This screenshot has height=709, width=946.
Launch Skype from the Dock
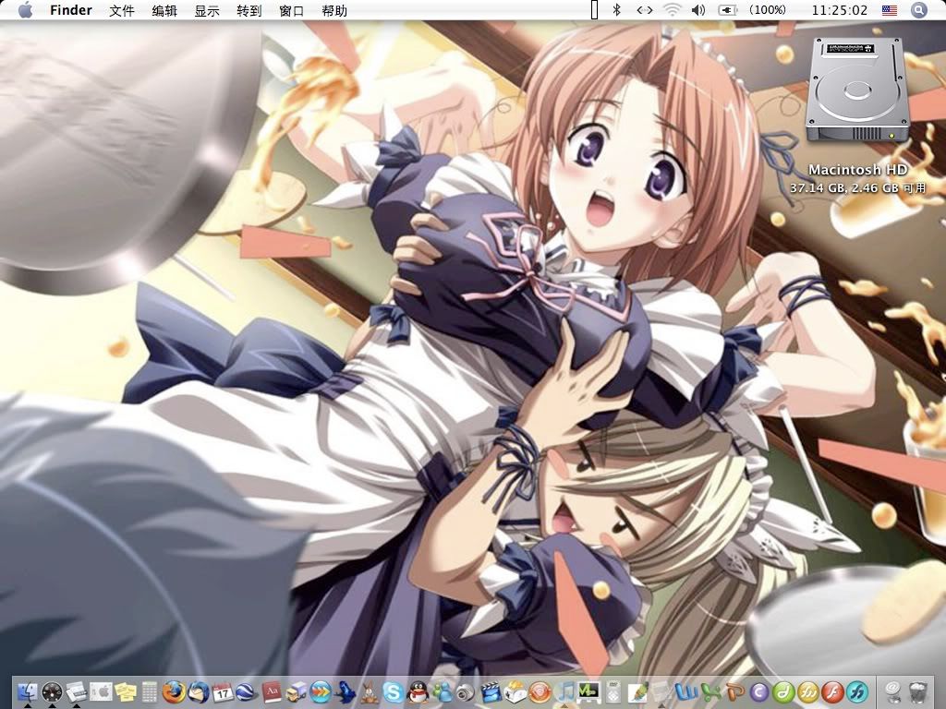point(393,691)
